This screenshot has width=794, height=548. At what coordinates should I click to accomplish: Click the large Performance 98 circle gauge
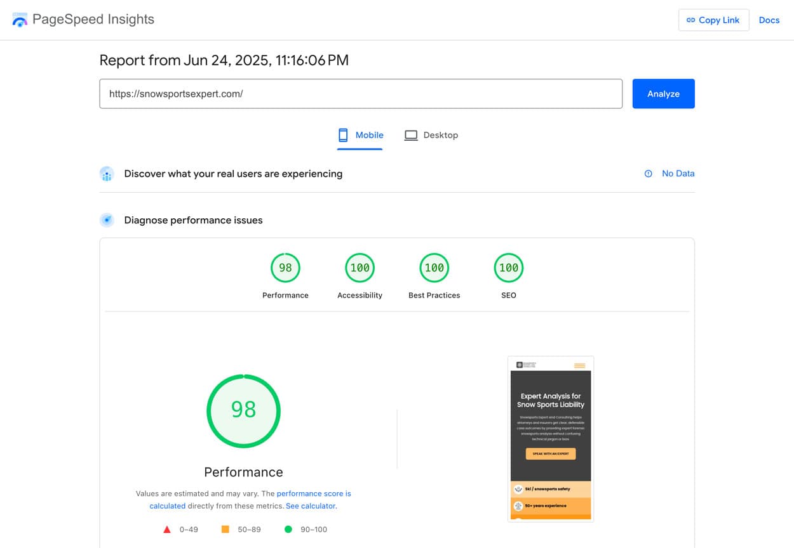coord(243,411)
